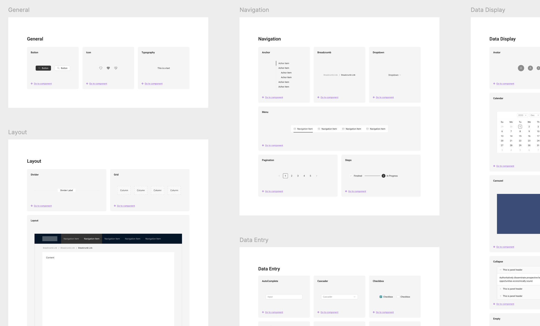
Task: Click the Divider Label text
Action: tap(67, 190)
